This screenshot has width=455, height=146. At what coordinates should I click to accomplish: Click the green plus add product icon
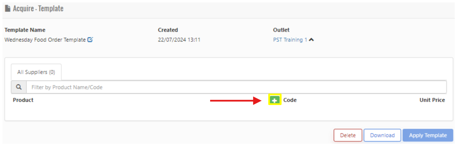[275, 100]
